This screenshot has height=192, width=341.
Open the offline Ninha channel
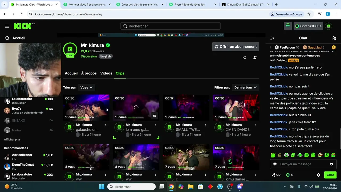coord(29,130)
